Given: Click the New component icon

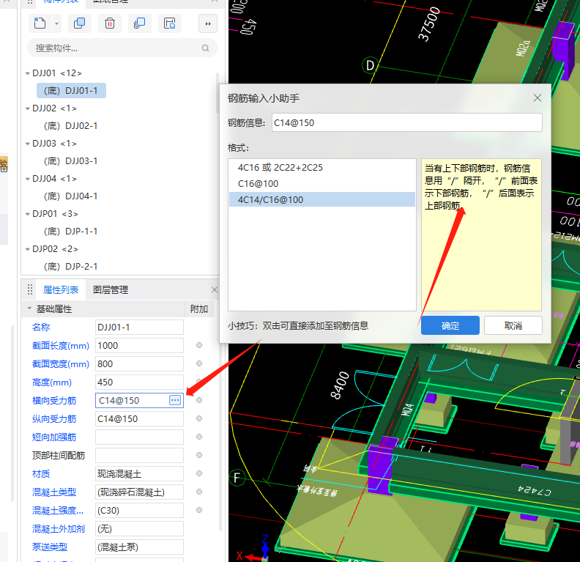Looking at the screenshot, I should tap(40, 23).
